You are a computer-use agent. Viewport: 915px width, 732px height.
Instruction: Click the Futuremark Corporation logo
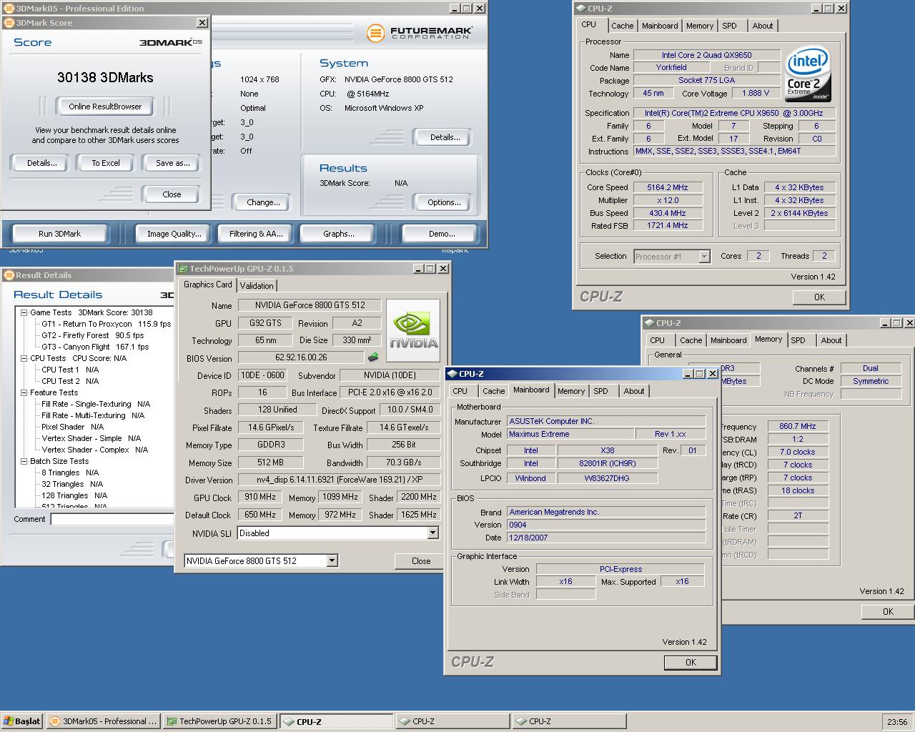[x=419, y=33]
